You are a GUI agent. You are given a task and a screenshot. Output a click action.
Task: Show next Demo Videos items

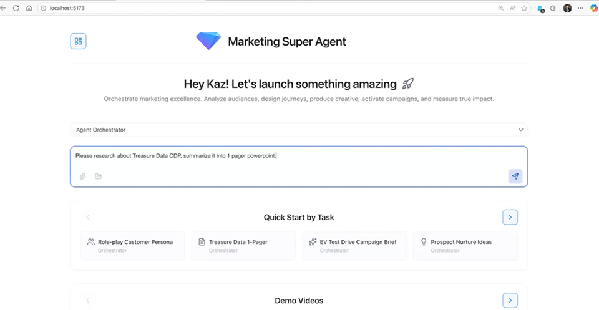510,301
